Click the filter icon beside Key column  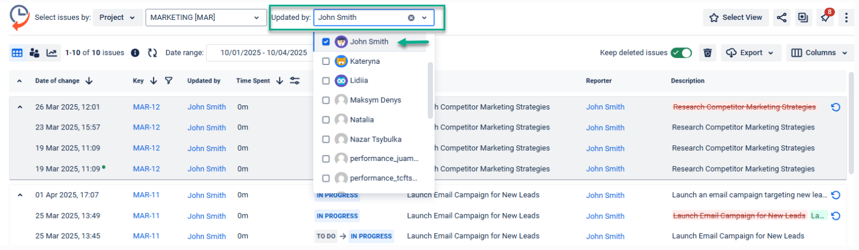pyautogui.click(x=169, y=81)
